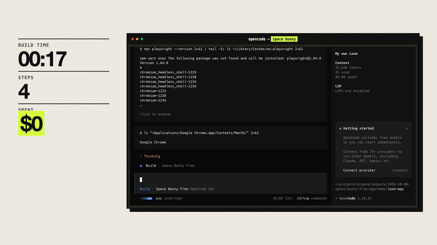Viewport: 437px width, 245px height.
Task: Click the Google Chrome output line
Action: pyautogui.click(x=153, y=143)
